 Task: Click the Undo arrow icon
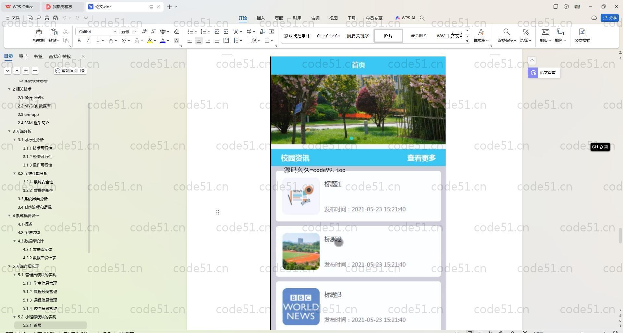point(65,18)
